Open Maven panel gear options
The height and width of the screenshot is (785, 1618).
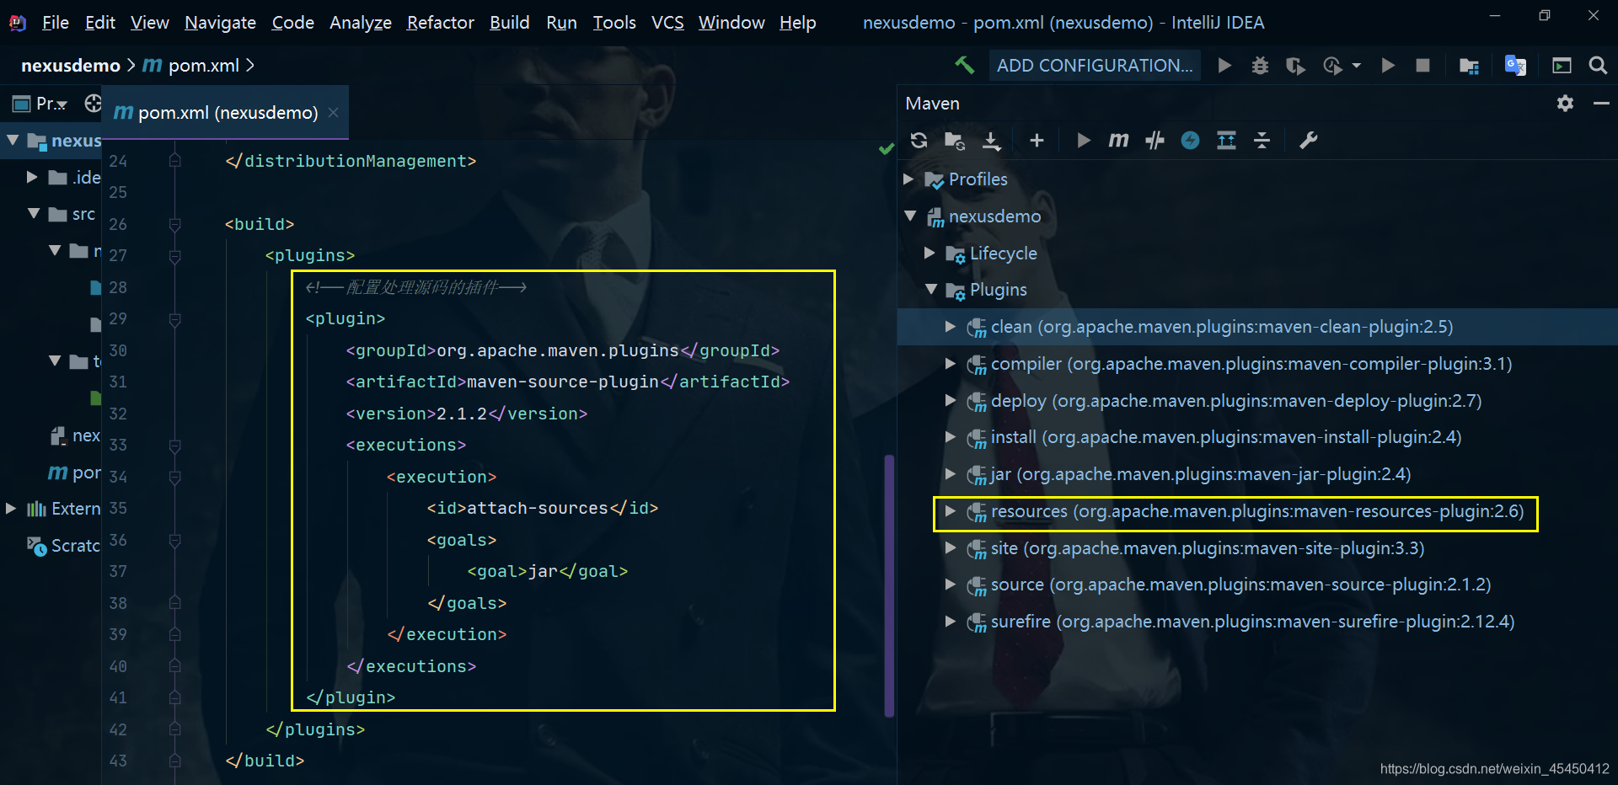click(1565, 103)
